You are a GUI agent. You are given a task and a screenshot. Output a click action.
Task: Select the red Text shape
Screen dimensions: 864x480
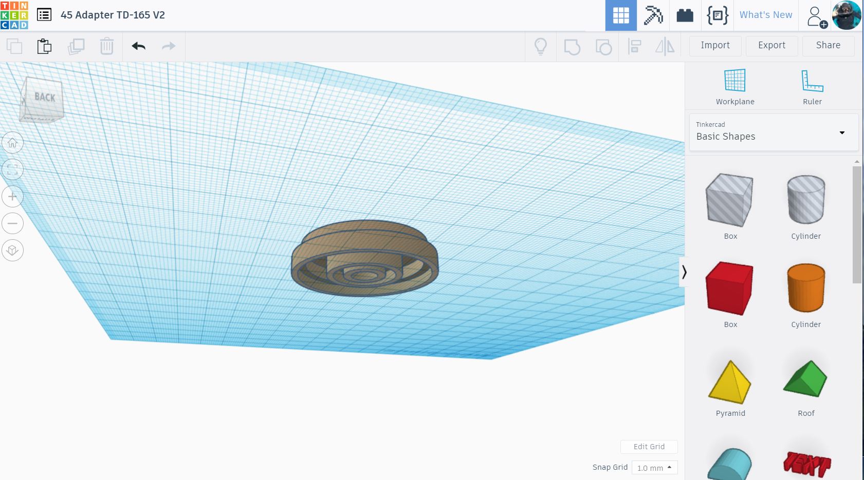click(x=806, y=464)
